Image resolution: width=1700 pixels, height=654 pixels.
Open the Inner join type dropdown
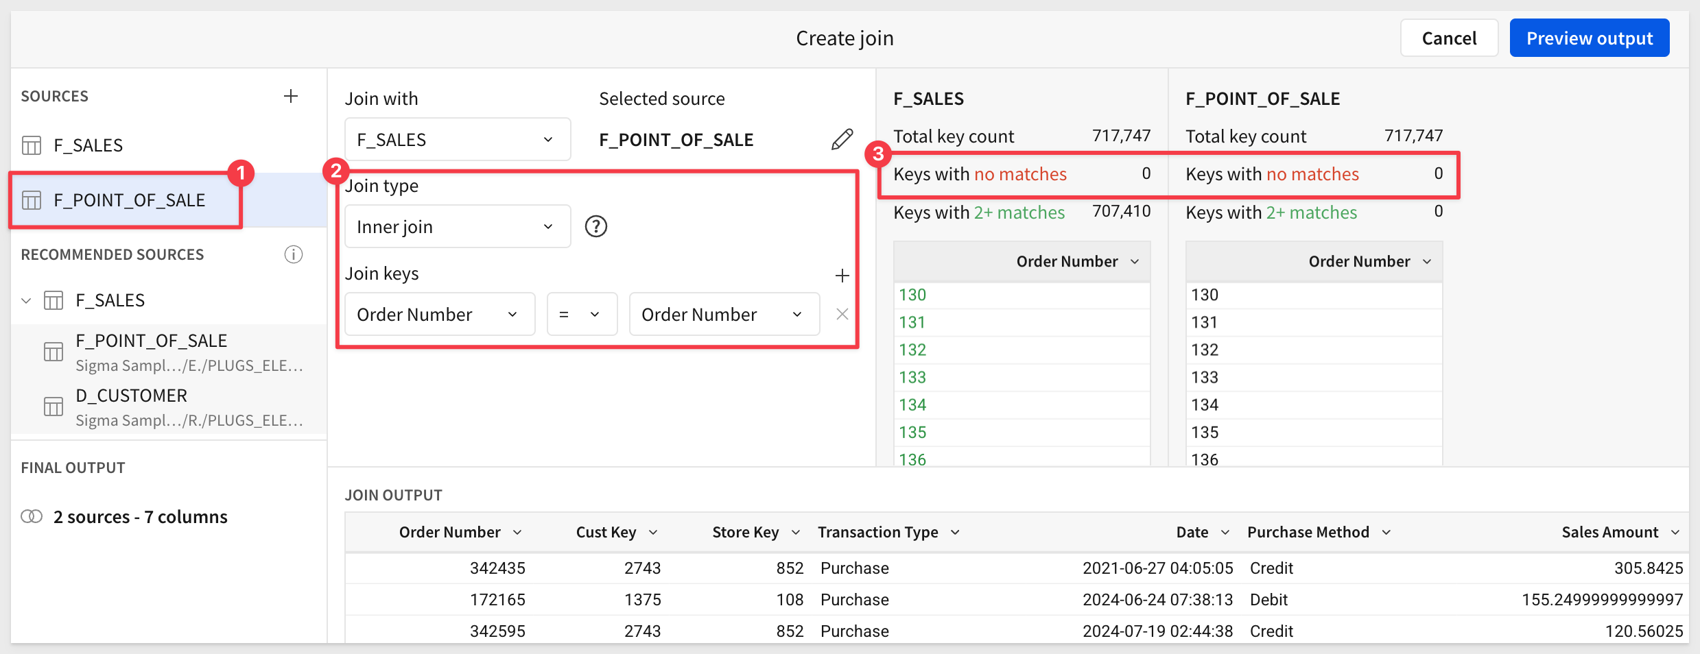tap(457, 227)
